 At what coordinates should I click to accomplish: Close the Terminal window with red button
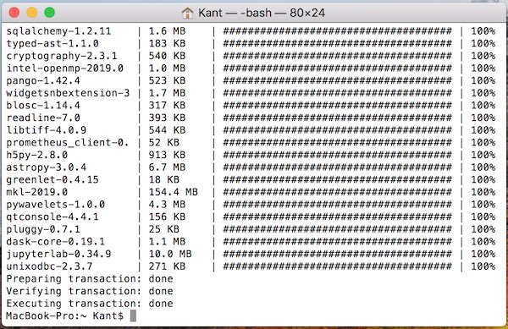14,13
